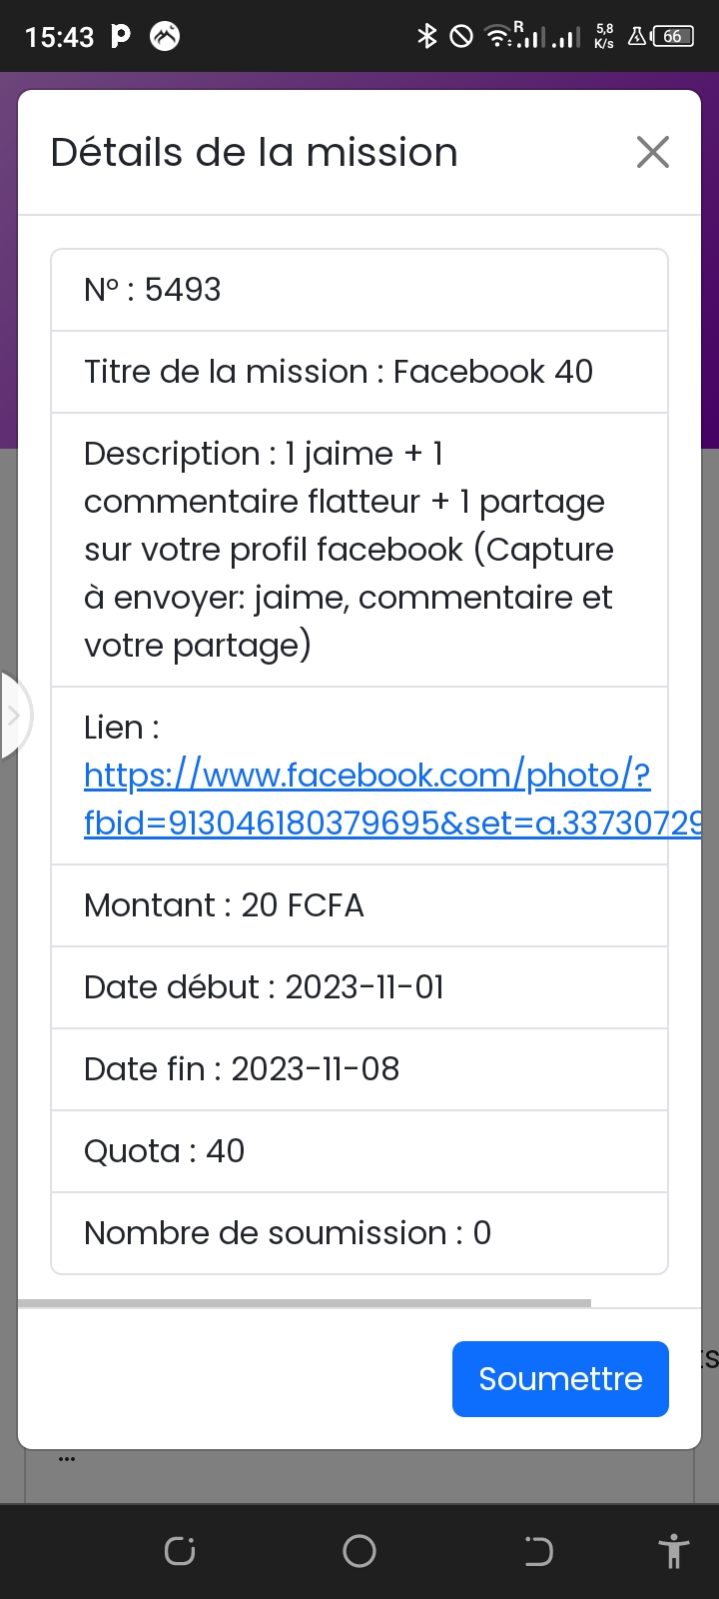Tap the Quota 40 row
This screenshot has height=1599, width=719.
[x=359, y=1151]
